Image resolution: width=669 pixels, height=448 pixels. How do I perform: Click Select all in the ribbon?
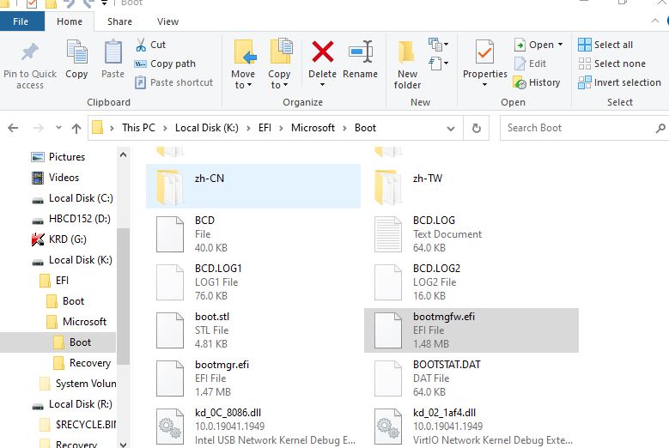pos(605,45)
